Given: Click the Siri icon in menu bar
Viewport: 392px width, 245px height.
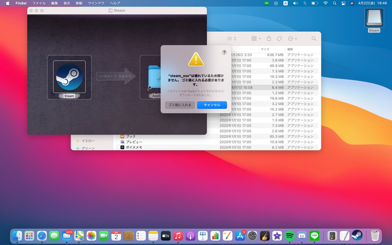Looking at the screenshot, I should pos(352,3).
